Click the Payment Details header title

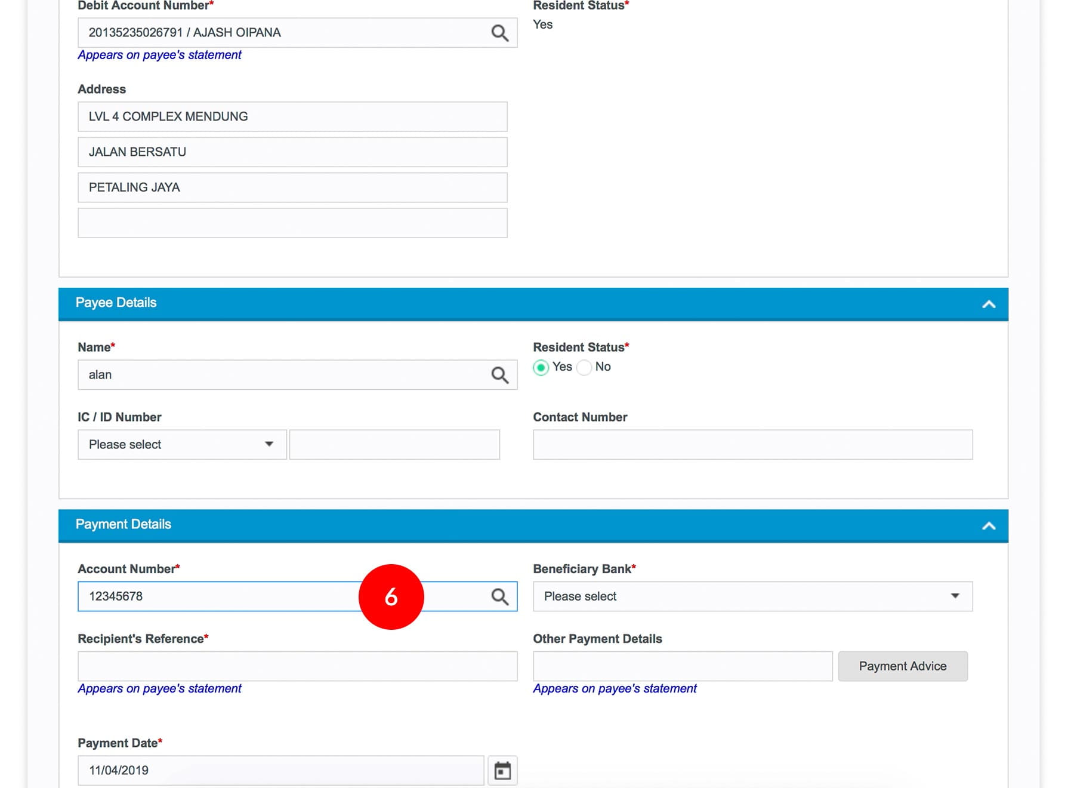(x=123, y=524)
